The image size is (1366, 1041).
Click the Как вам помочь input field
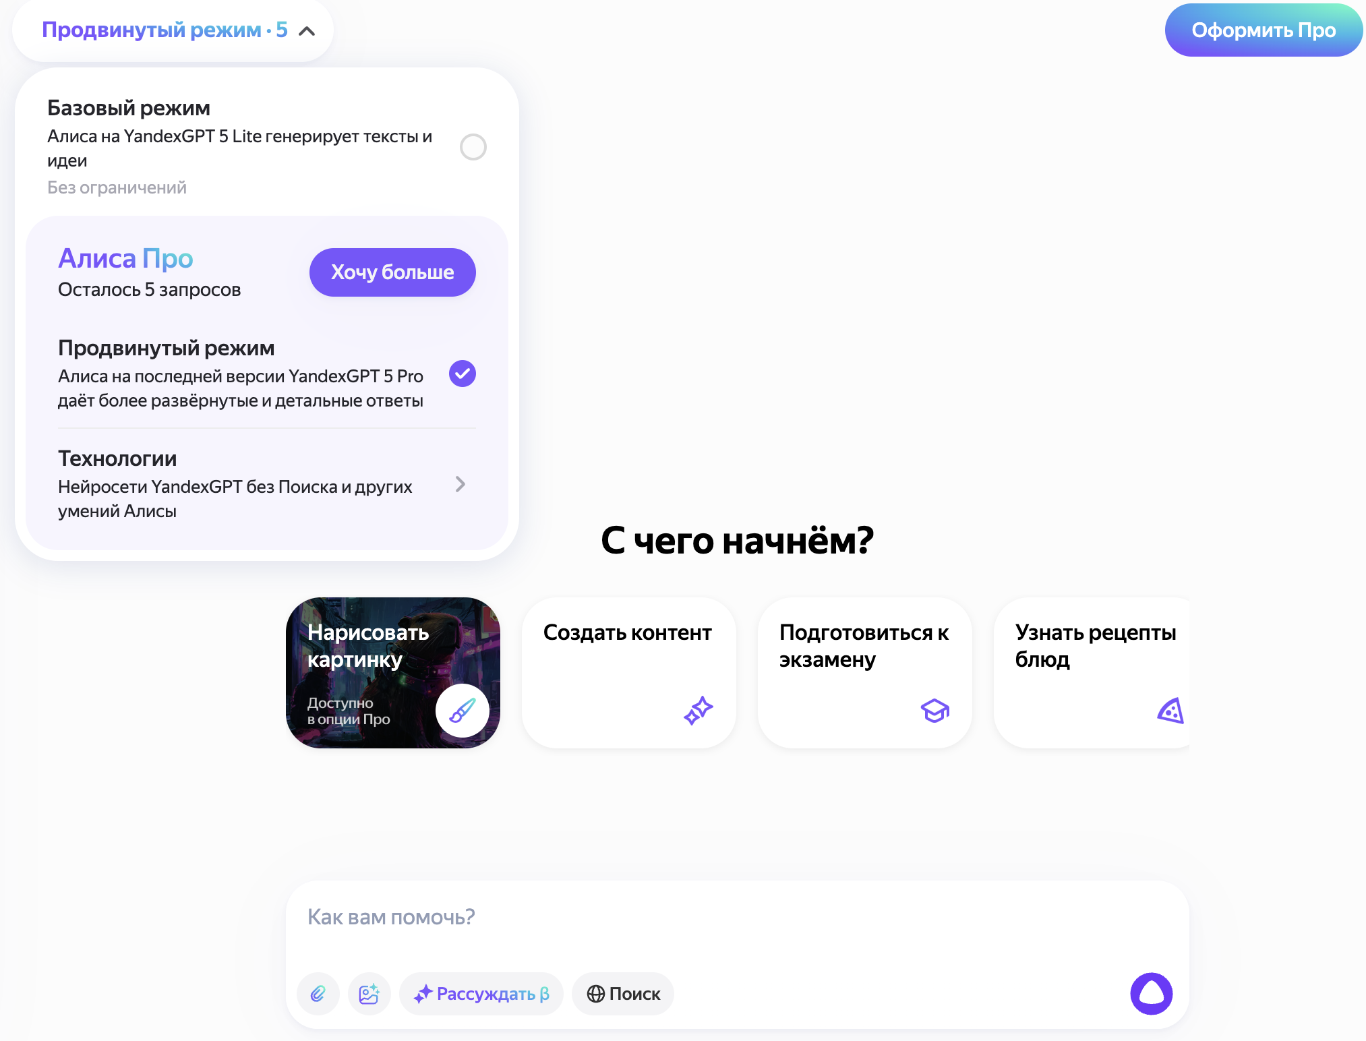pyautogui.click(x=738, y=917)
